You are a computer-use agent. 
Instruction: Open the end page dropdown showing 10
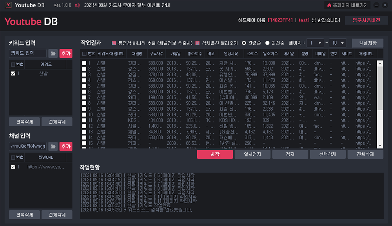(x=338, y=43)
